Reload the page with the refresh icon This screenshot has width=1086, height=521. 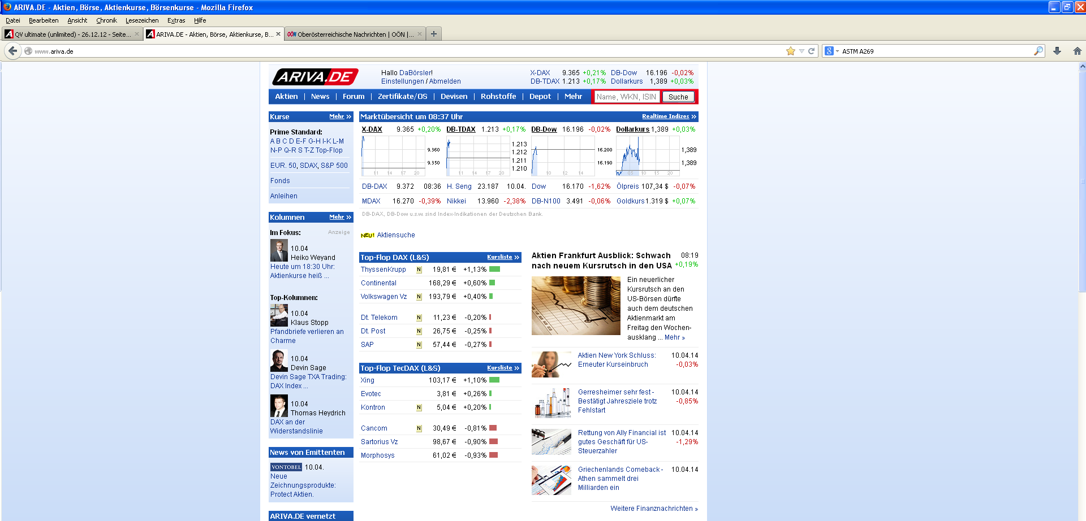click(811, 51)
